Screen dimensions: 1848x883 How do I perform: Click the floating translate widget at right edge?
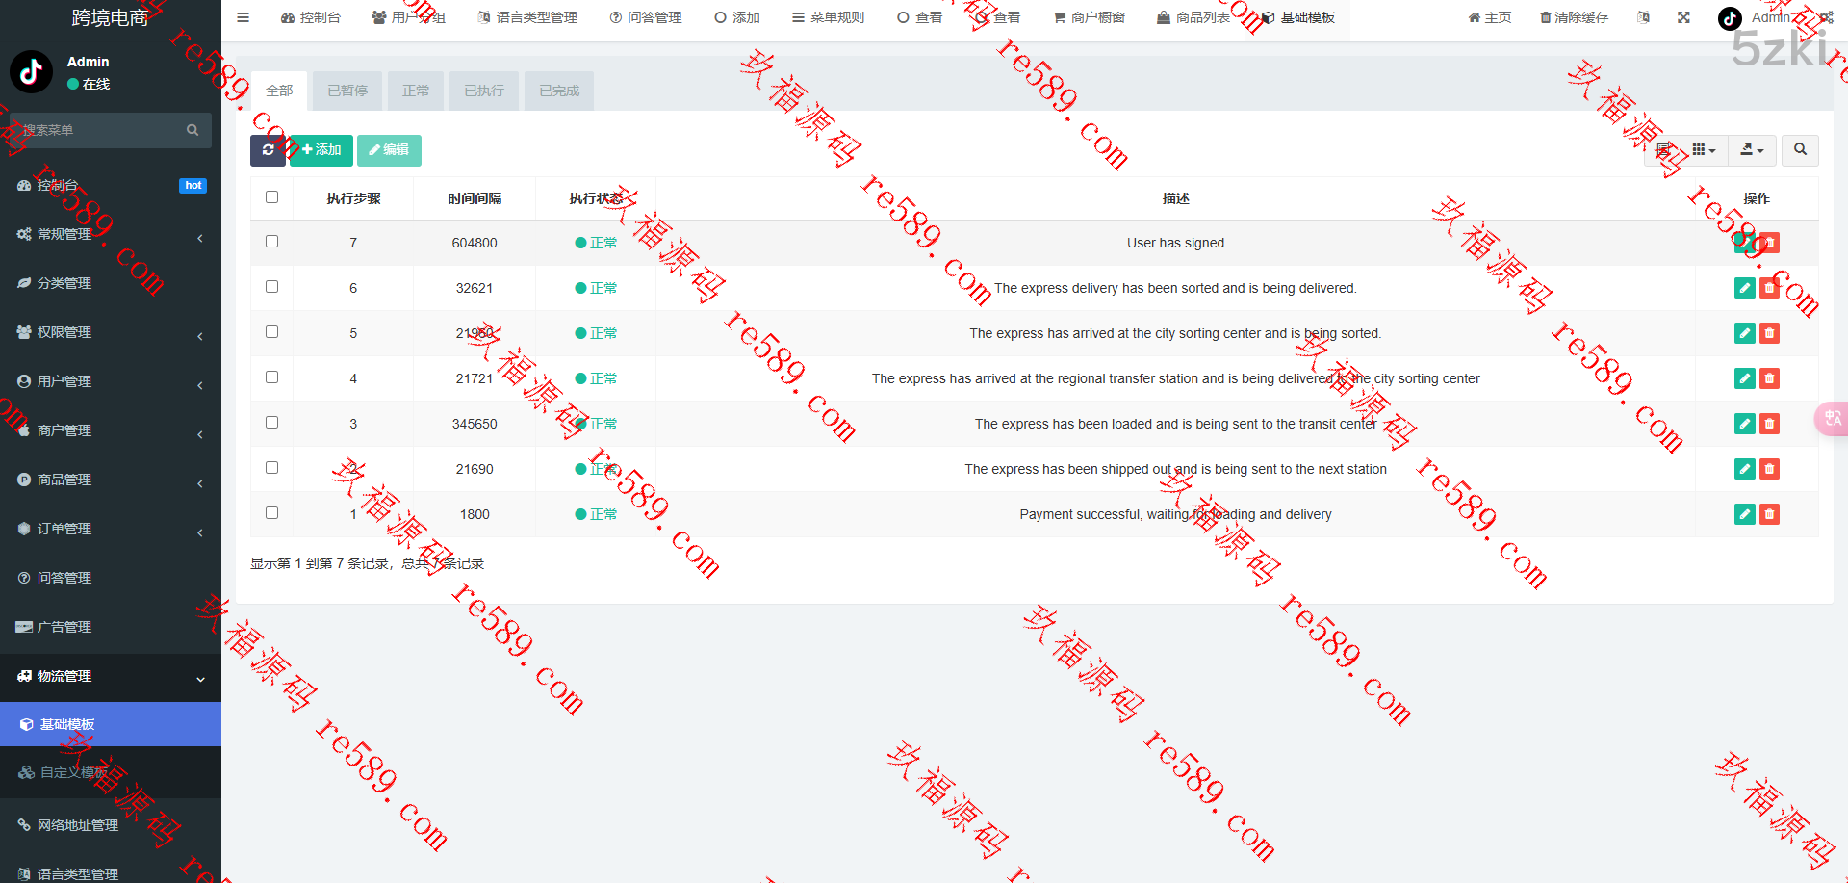1832,419
